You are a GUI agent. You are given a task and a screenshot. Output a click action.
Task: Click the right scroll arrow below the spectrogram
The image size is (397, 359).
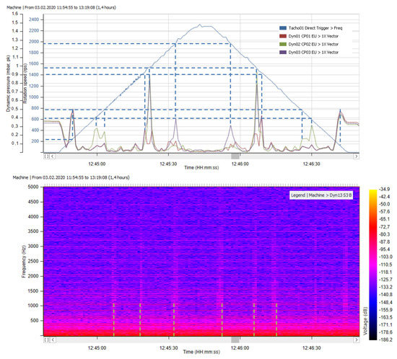click(x=357, y=340)
